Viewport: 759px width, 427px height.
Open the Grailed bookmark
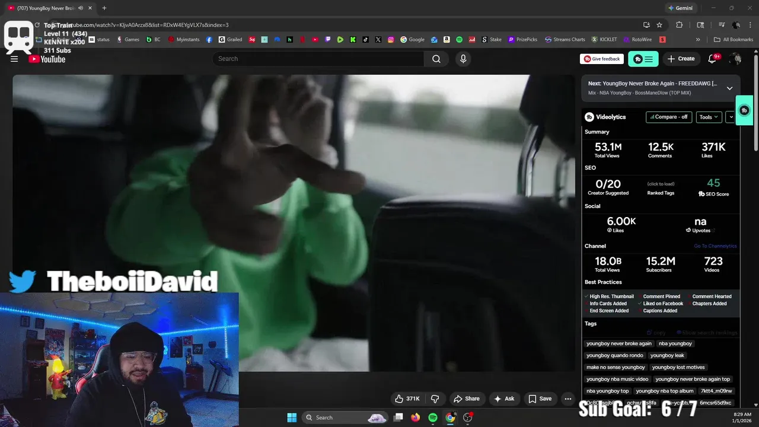pyautogui.click(x=229, y=40)
